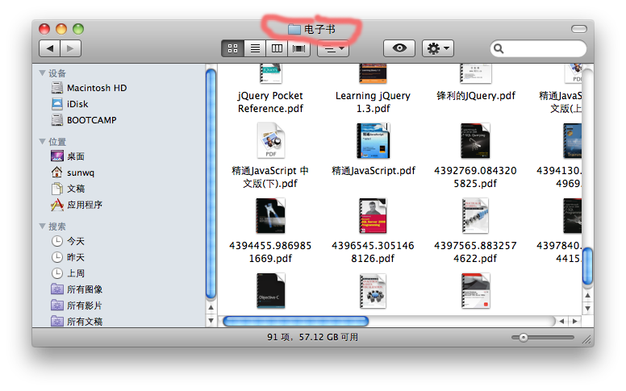Image resolution: width=626 pixels, height=391 pixels.
Task: Click the toolbar toggle pill button
Action: 579,29
